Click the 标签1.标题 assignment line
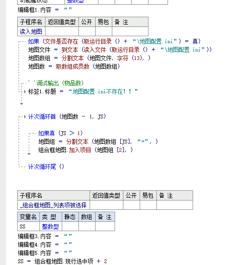The width and height of the screenshot is (226, 265). tap(83, 91)
